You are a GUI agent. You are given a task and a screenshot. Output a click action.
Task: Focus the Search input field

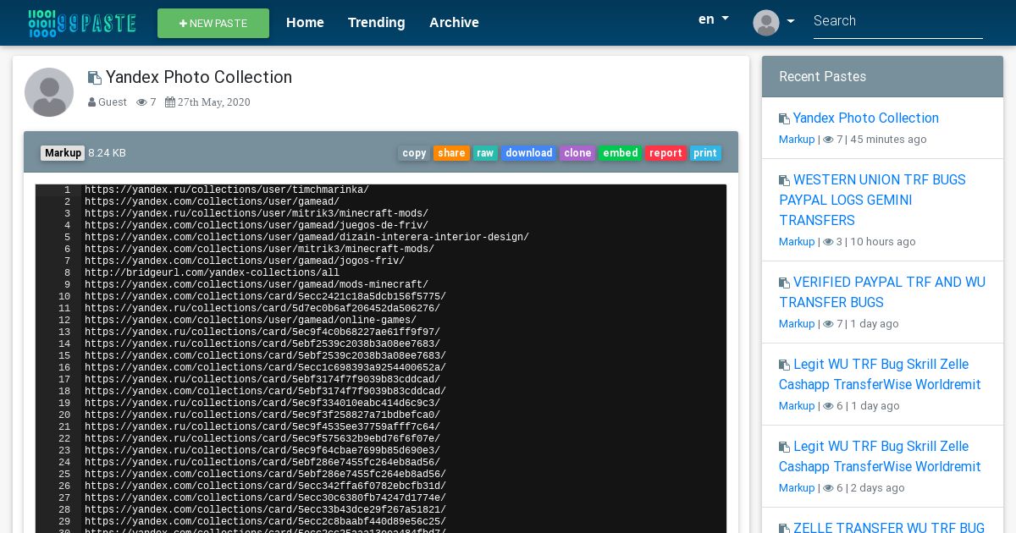898,21
